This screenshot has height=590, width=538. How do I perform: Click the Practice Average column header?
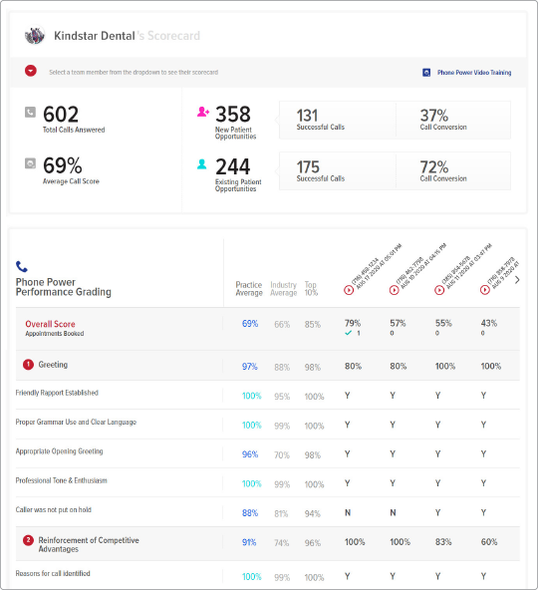249,289
